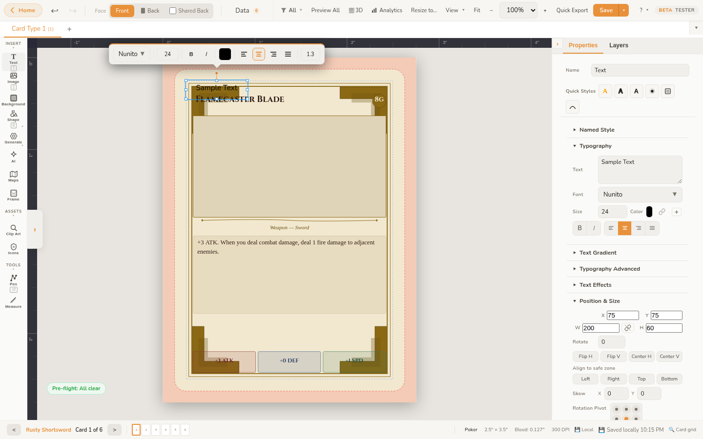Toggle Bold in floating toolbar
Image resolution: width=703 pixels, height=439 pixels.
(191, 54)
